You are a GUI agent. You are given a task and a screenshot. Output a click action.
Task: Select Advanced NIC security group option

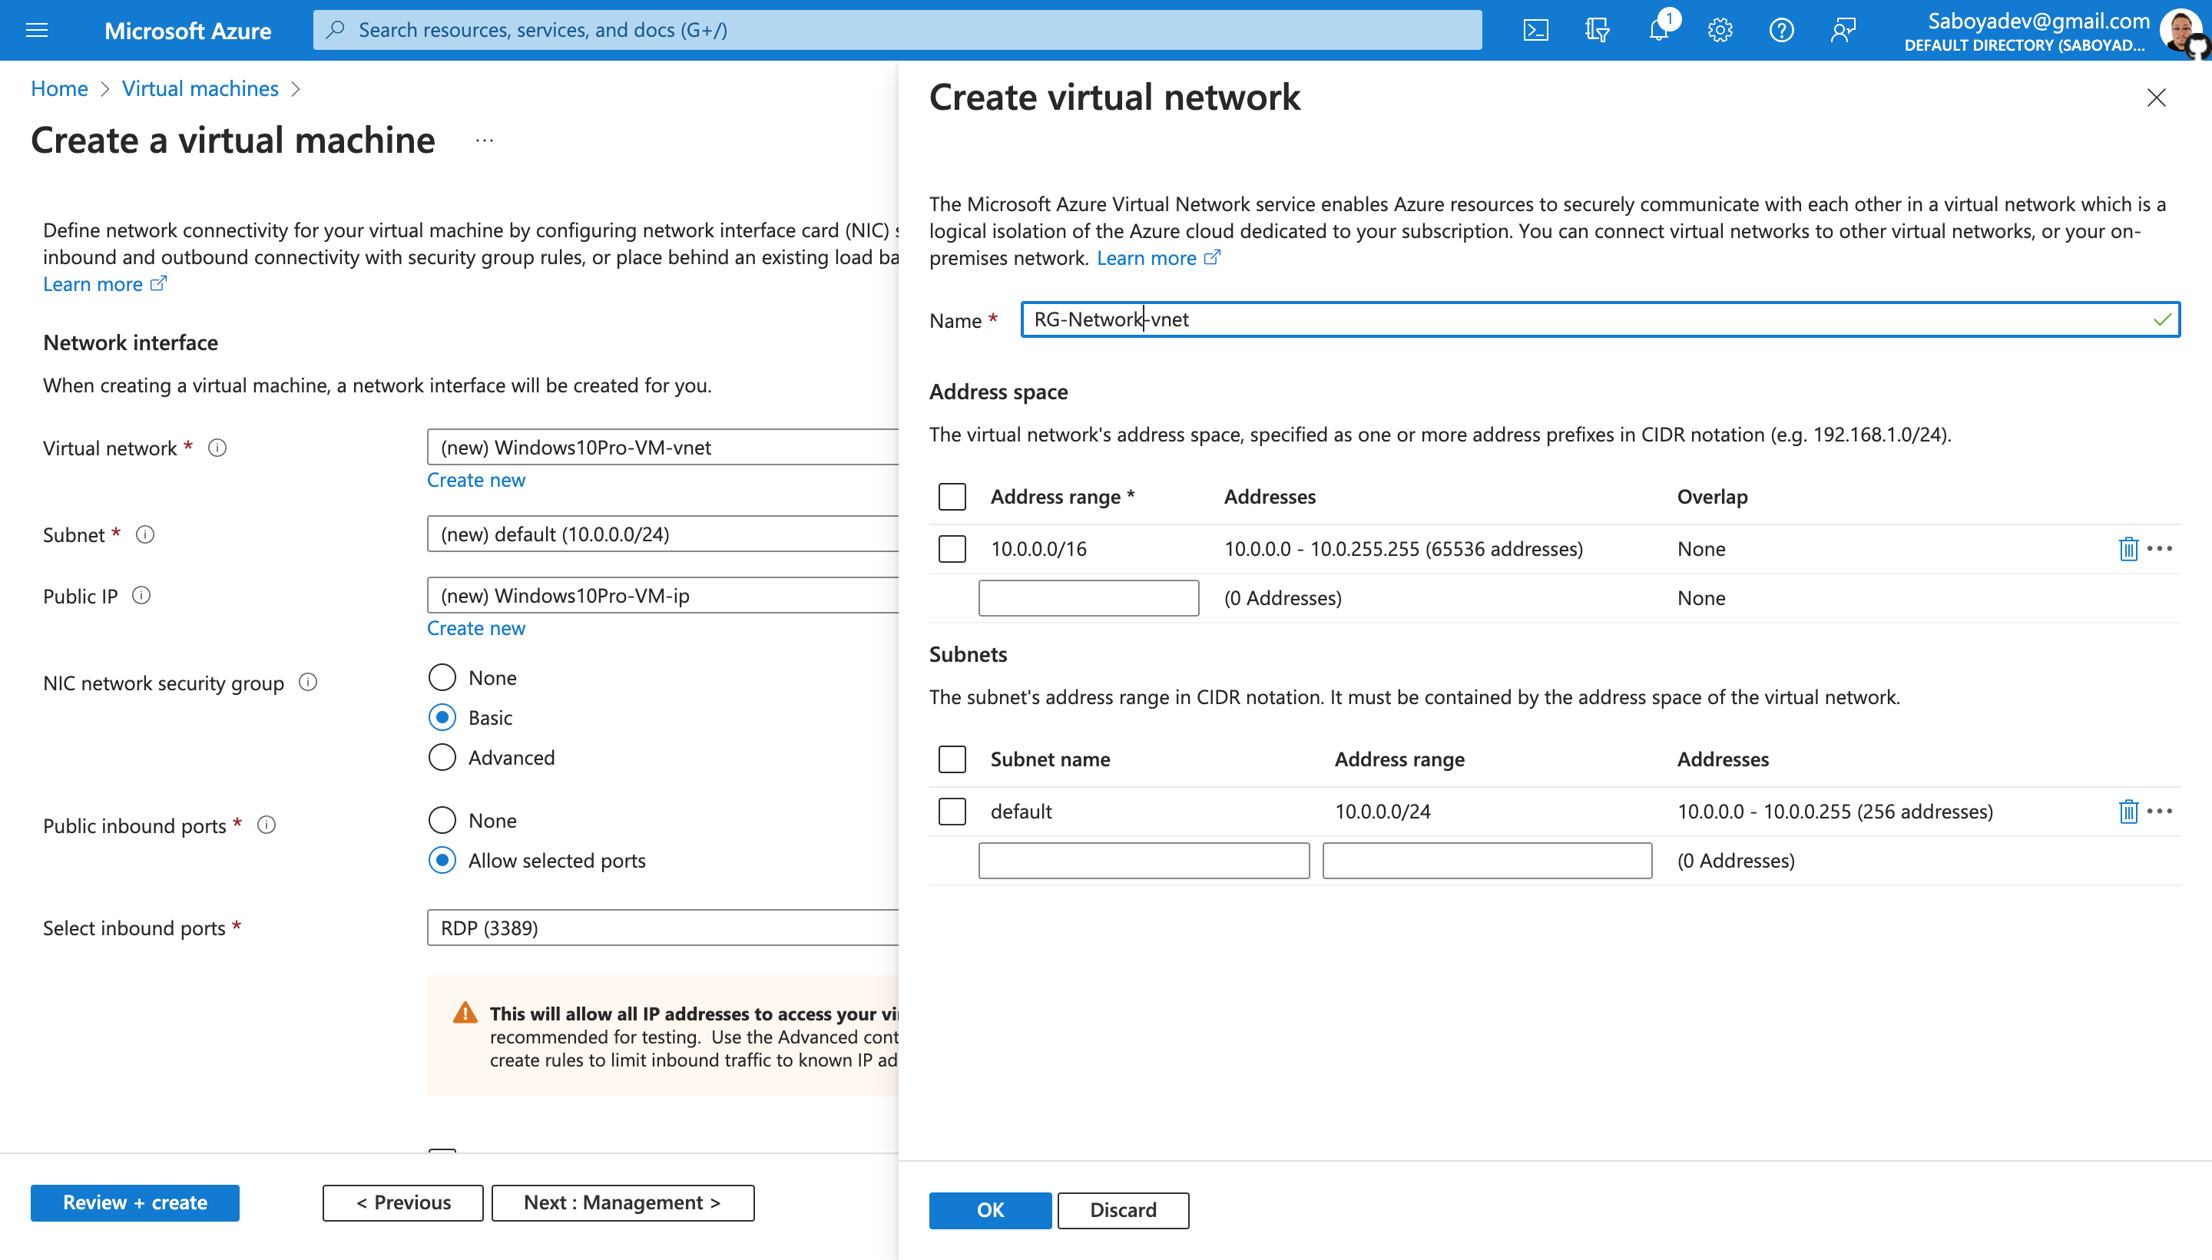tap(442, 757)
